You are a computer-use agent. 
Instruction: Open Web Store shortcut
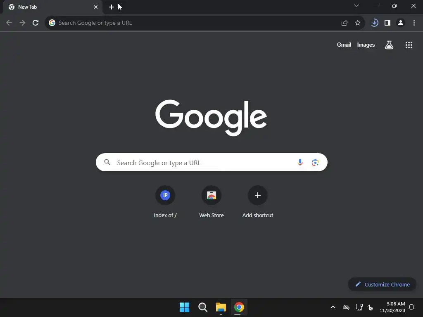click(x=211, y=202)
